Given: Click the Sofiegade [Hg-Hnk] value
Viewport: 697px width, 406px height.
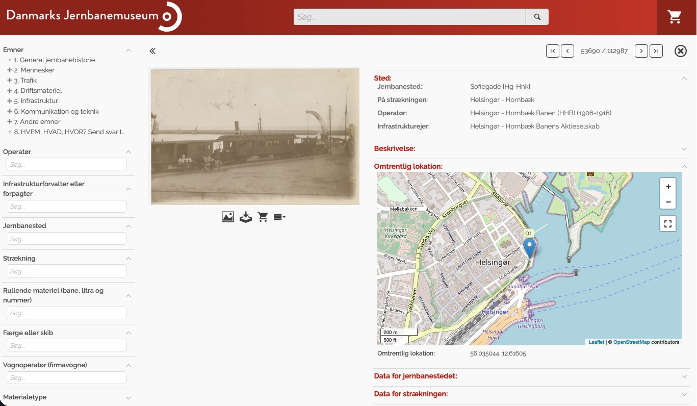Looking at the screenshot, I should pos(500,87).
